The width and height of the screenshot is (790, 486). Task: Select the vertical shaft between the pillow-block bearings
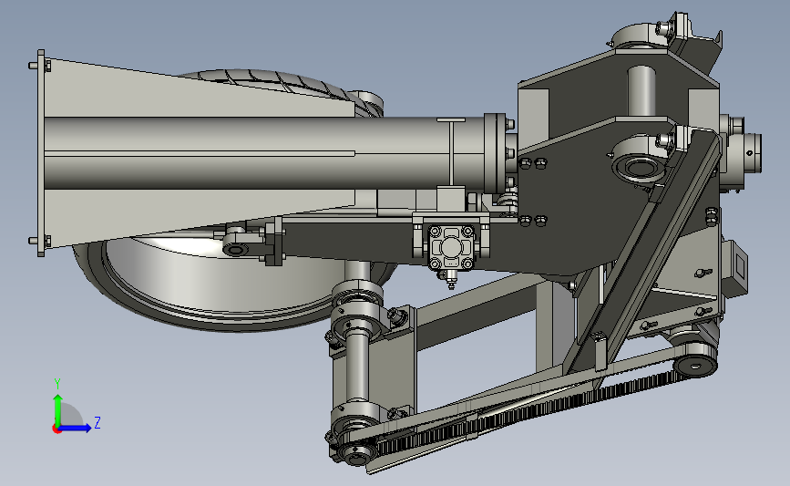click(x=357, y=367)
